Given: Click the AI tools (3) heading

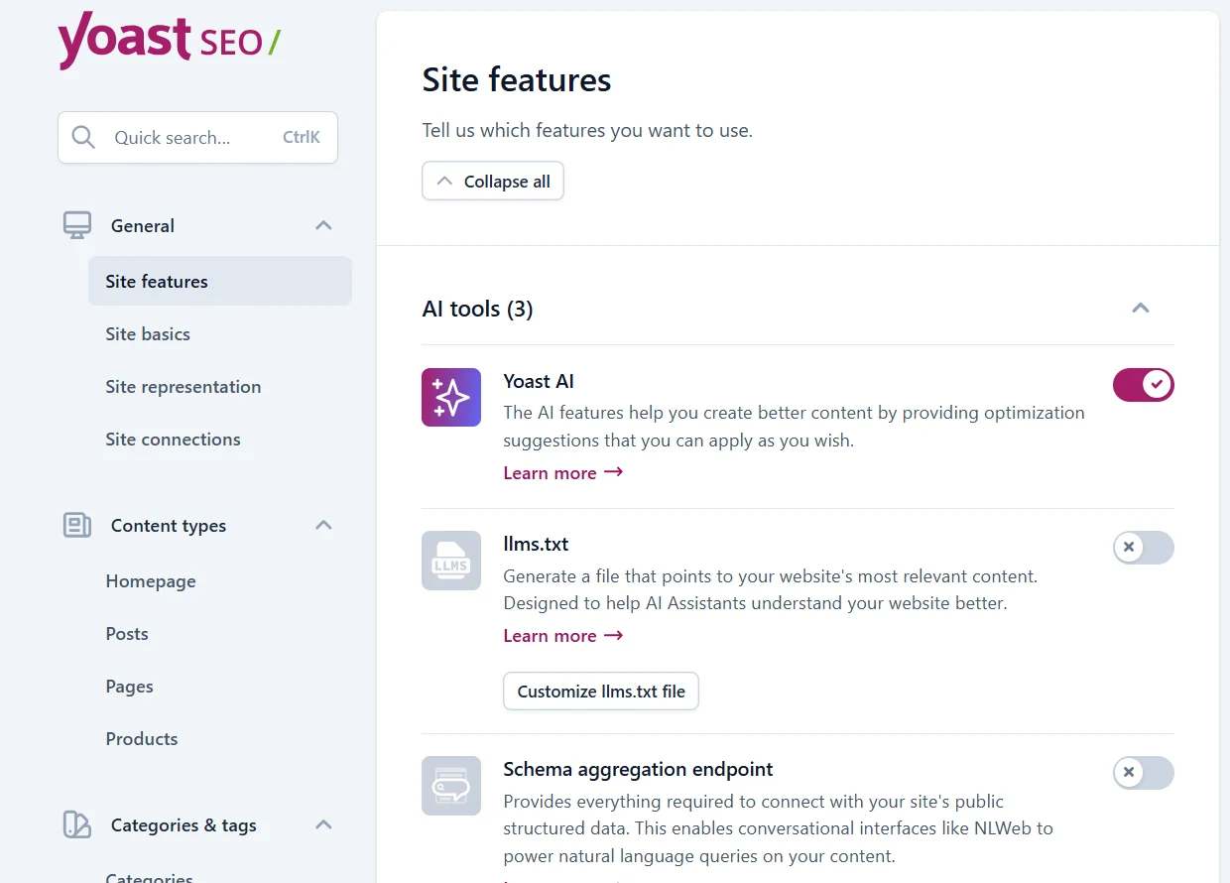Looking at the screenshot, I should point(478,309).
